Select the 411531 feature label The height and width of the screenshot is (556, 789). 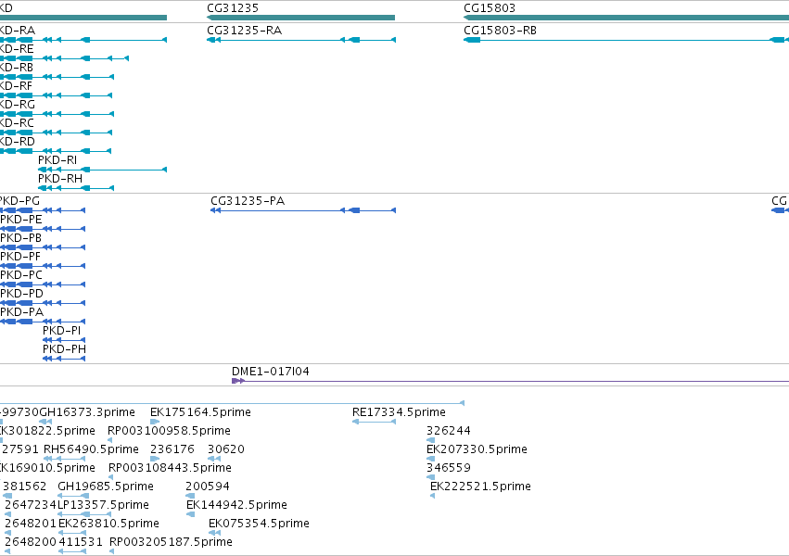(81, 542)
